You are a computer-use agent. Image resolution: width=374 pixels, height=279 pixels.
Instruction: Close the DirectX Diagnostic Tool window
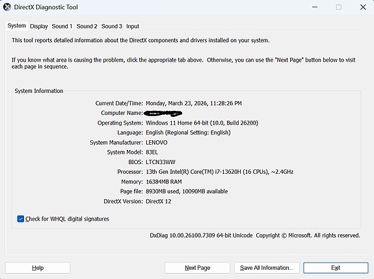(363, 7)
